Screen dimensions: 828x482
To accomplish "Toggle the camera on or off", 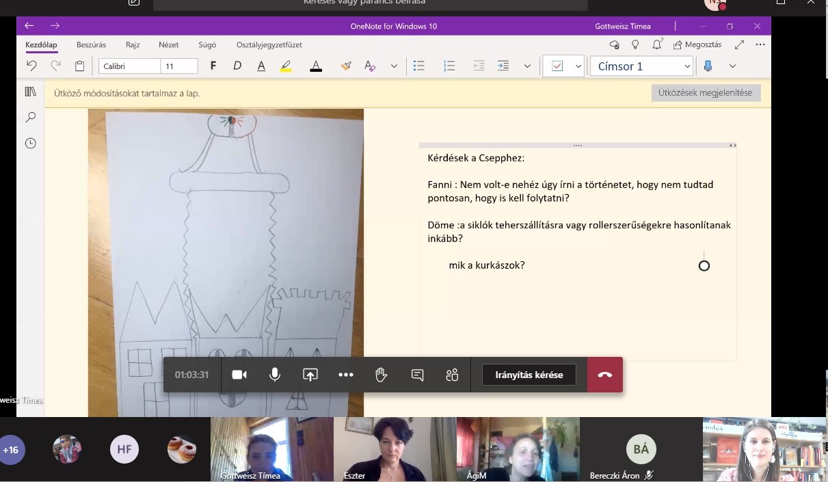I will tap(239, 375).
